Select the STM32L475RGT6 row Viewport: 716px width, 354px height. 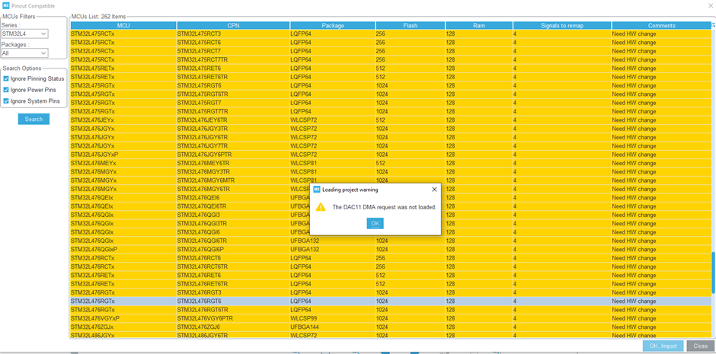[x=391, y=86]
